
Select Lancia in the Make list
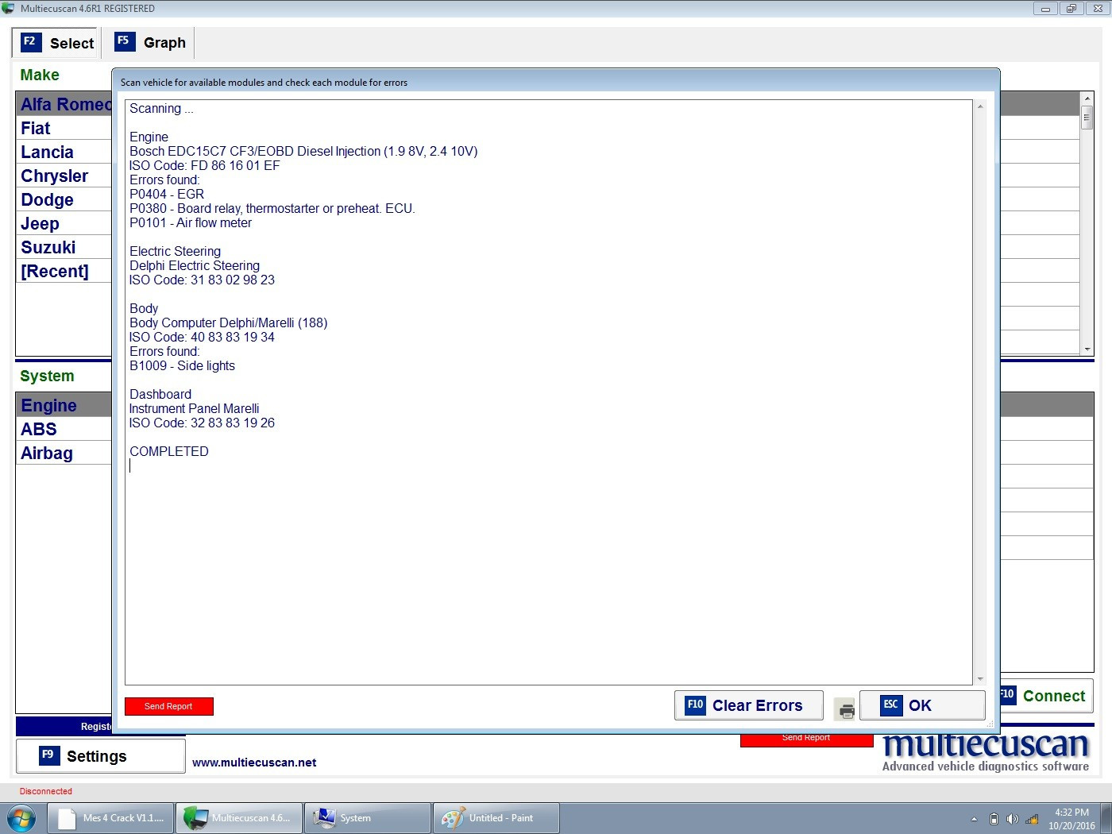click(64, 152)
